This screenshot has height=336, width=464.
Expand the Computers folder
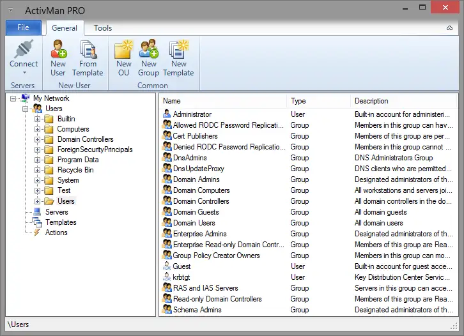click(x=37, y=129)
